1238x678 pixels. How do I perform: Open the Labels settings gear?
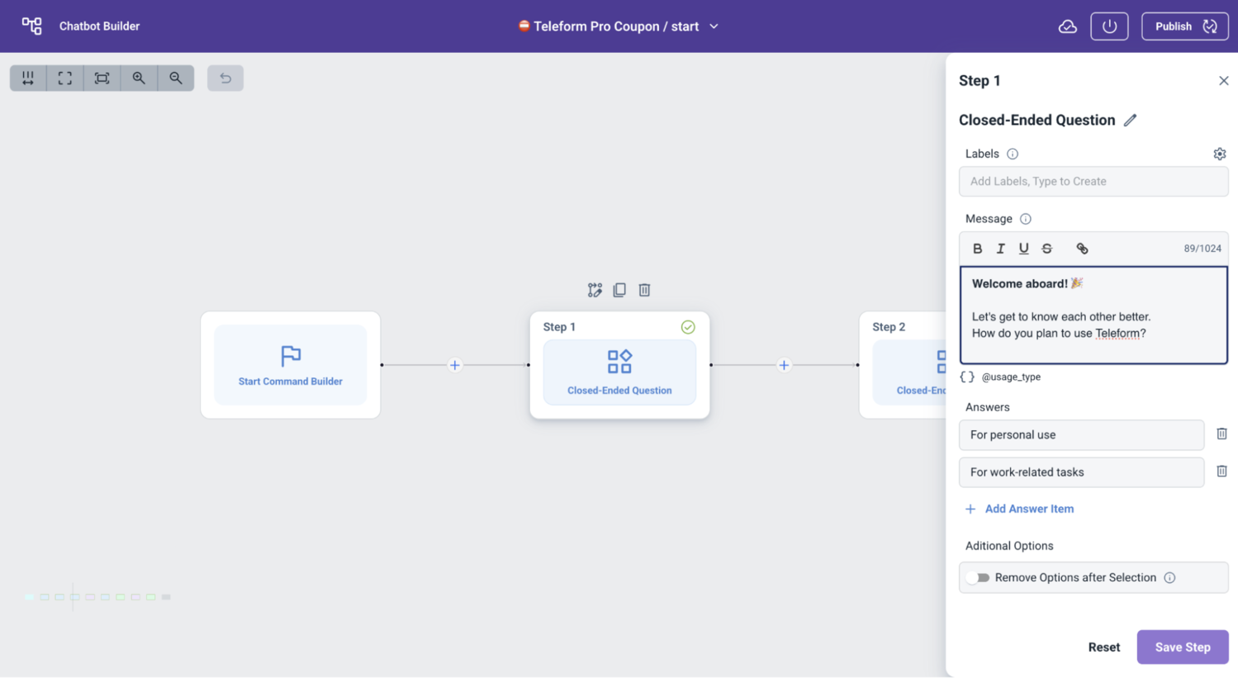(1219, 154)
